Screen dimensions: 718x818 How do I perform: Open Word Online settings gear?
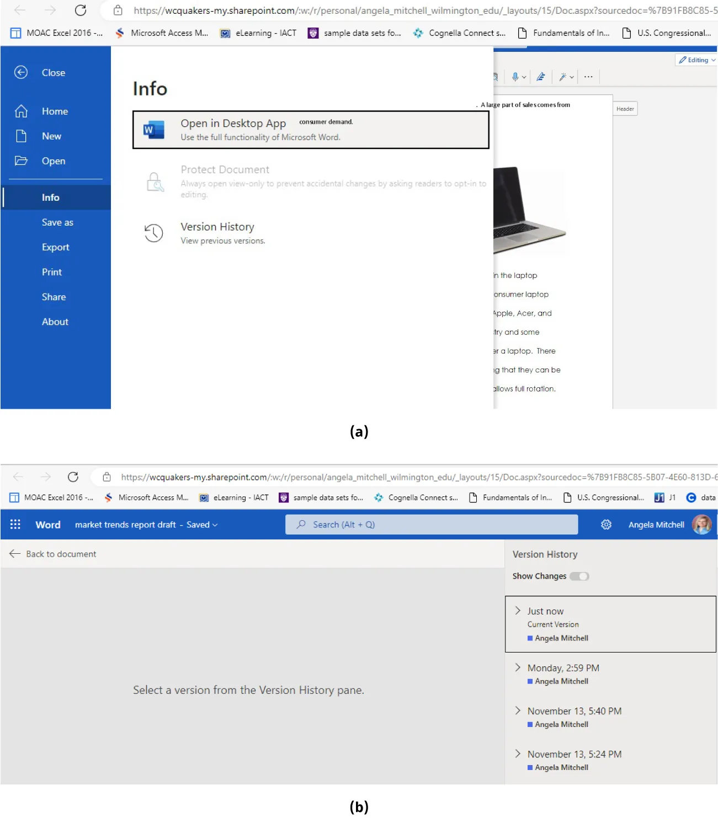[605, 524]
